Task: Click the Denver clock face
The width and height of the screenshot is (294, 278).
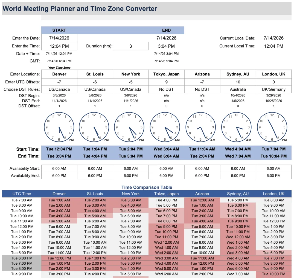Action: pyautogui.click(x=59, y=127)
